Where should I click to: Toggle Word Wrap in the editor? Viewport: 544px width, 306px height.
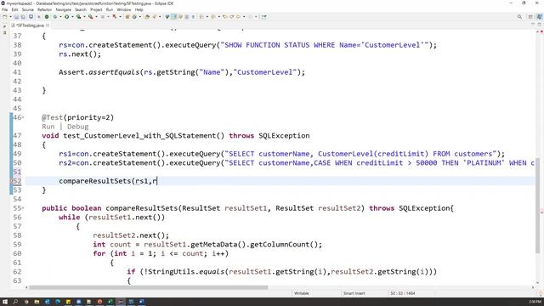pyautogui.click(x=180, y=17)
